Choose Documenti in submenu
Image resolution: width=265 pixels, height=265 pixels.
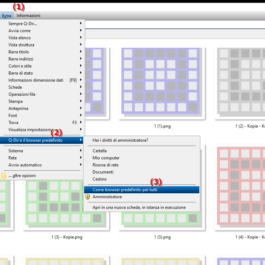point(142,172)
